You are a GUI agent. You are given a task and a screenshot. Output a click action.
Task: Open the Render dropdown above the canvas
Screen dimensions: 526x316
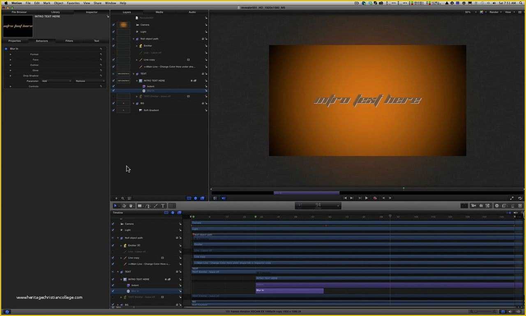click(495, 12)
